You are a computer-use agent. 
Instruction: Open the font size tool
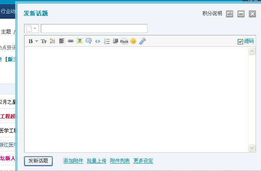point(44,41)
